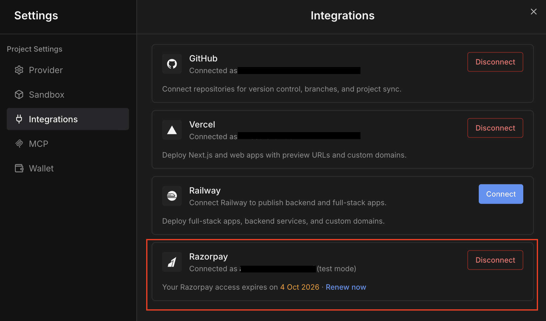Viewport: 546px width, 321px height.
Task: Click the Vercel description about Next.js deploys
Action: (284, 155)
